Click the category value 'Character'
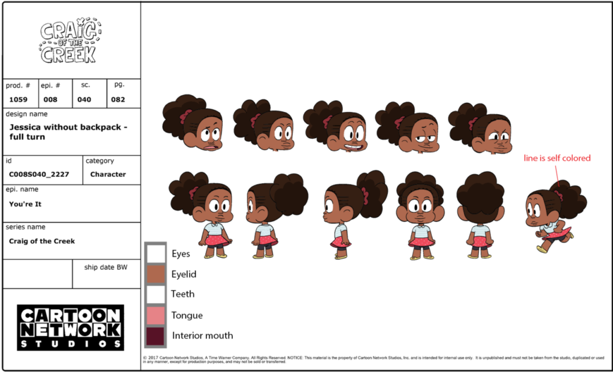This screenshot has width=613, height=372. click(x=108, y=174)
